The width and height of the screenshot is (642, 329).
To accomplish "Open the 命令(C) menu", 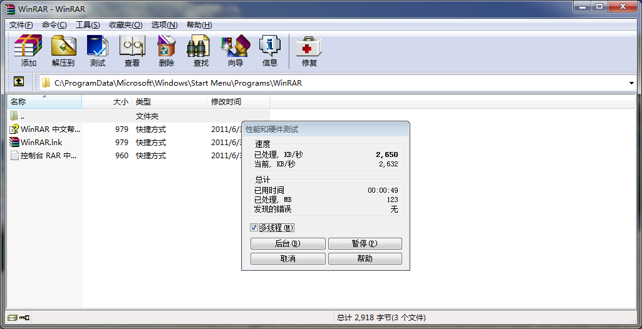I will point(54,25).
